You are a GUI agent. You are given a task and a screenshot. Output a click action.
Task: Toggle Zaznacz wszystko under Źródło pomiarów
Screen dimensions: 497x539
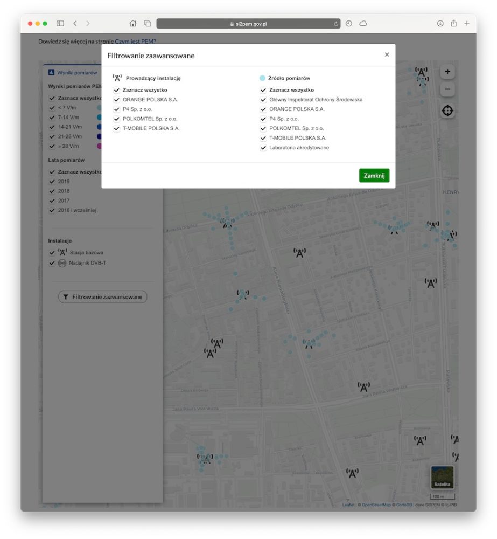click(263, 90)
